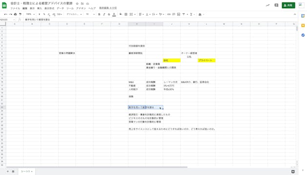Toggle bold formatting

click(99, 14)
